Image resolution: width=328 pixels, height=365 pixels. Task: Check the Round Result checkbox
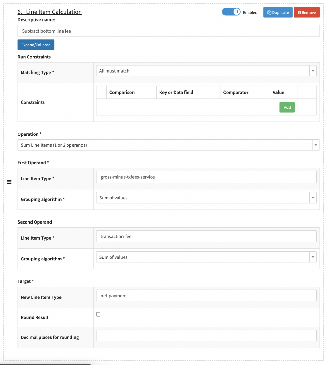(98, 315)
